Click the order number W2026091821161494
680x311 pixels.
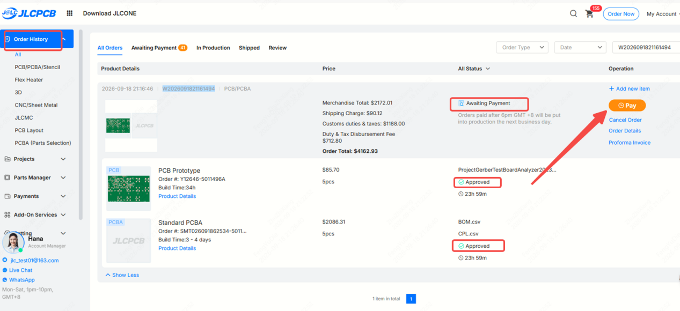[x=189, y=89]
